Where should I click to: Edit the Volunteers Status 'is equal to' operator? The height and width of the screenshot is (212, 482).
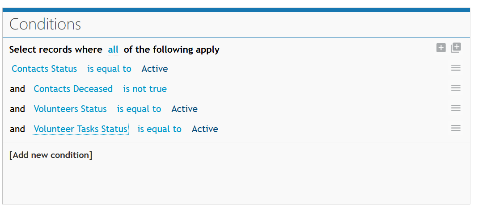[x=139, y=109]
